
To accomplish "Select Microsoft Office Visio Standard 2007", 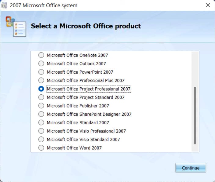I will [x=41, y=139].
